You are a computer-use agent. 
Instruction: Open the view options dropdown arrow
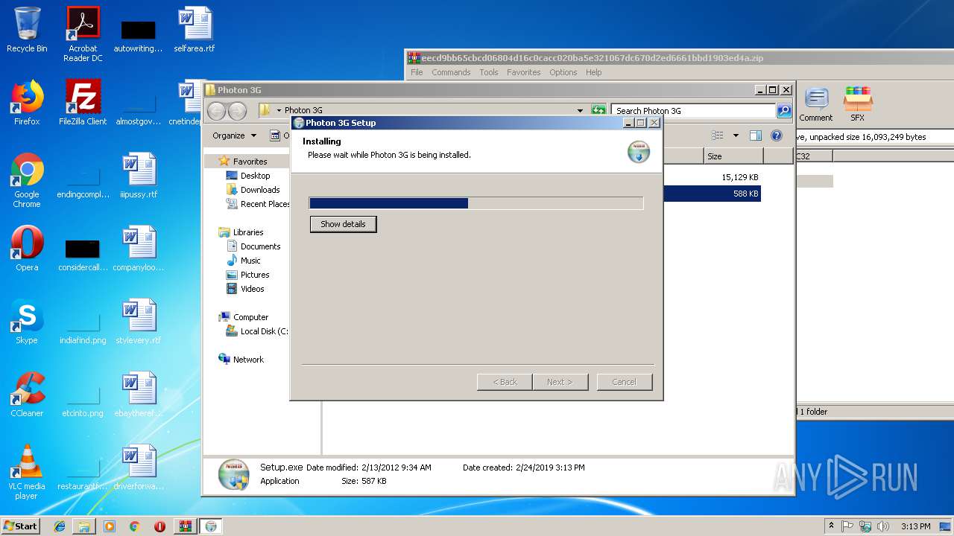coord(736,135)
